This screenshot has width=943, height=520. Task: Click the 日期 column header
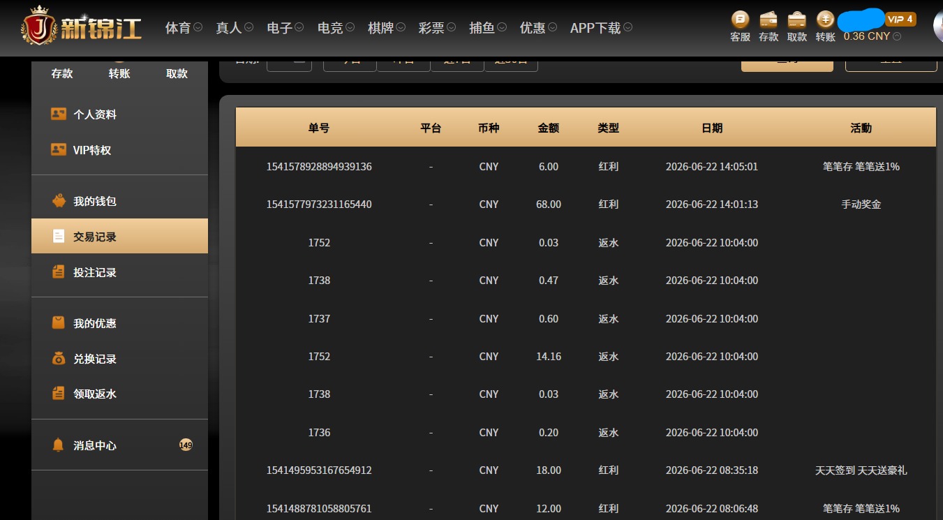pyautogui.click(x=712, y=128)
